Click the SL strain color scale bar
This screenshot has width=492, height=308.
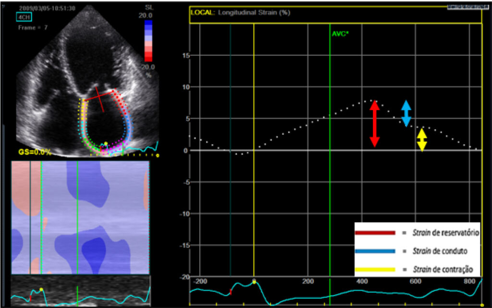(149, 41)
